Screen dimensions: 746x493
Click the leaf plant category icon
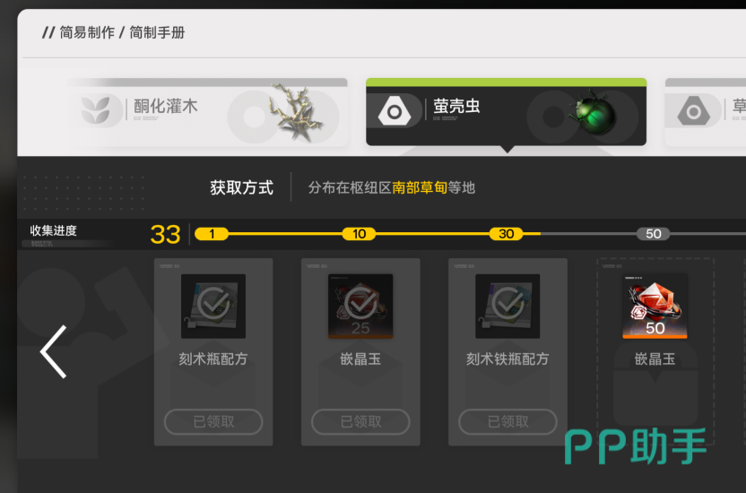(x=96, y=110)
